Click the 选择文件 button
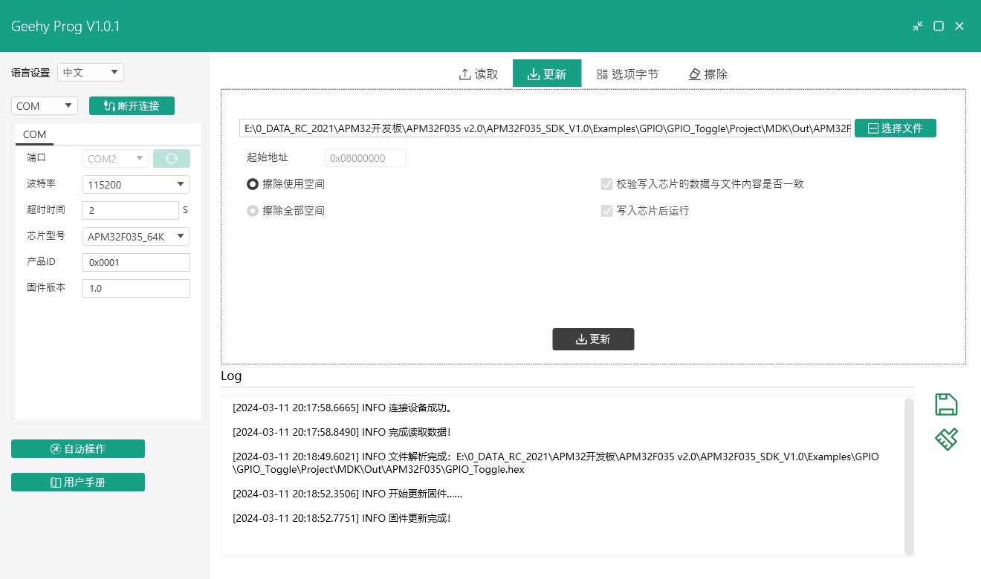Screen dimensions: 981x579 (x=896, y=128)
